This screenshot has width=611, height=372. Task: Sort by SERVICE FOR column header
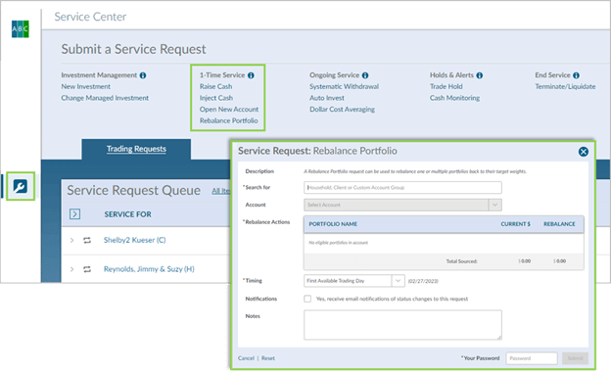128,214
